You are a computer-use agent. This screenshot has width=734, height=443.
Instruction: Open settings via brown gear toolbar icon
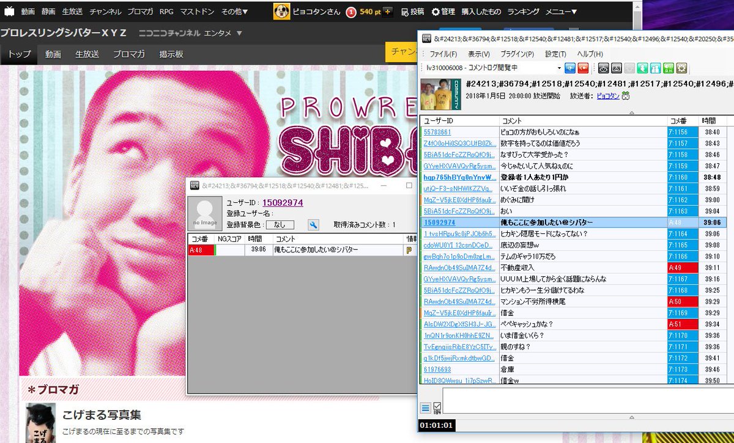(x=681, y=68)
